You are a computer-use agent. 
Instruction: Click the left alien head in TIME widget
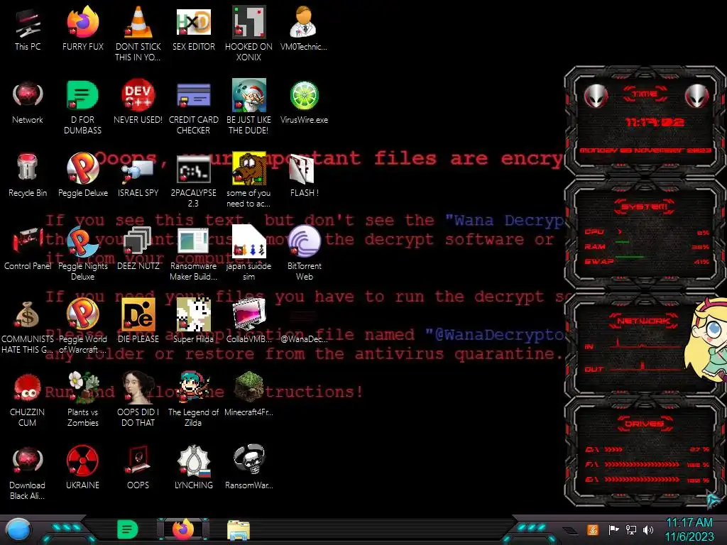596,97
